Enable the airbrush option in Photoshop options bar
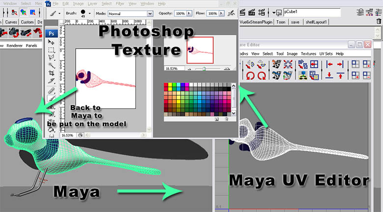Viewport: 383px width, 212px height. pyautogui.click(x=231, y=13)
